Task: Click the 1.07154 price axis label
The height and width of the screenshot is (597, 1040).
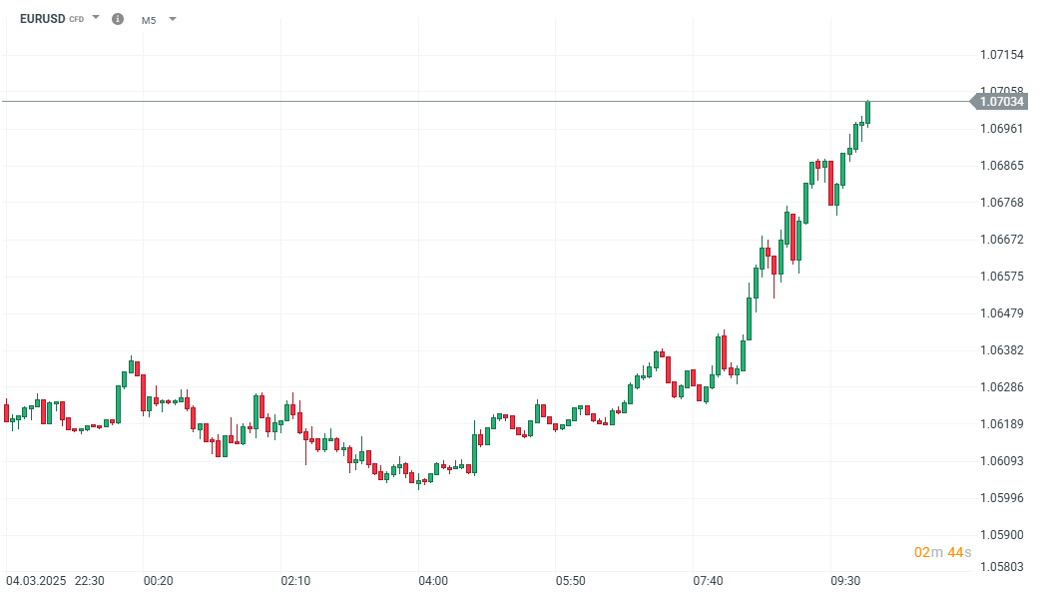Action: [1001, 53]
